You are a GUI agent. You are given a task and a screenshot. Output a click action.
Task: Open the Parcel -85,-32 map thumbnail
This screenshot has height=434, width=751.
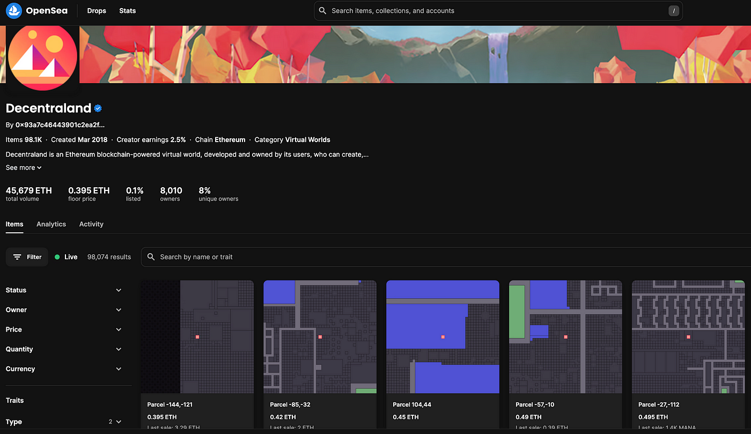(x=320, y=337)
